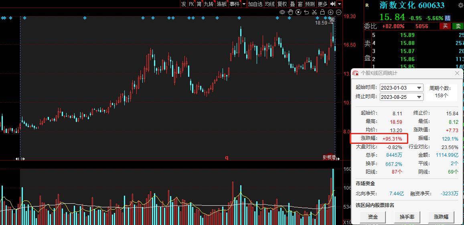Open the 更多 menu
Image resolution: width=464 pixels, height=225 pixels.
click(x=322, y=4)
